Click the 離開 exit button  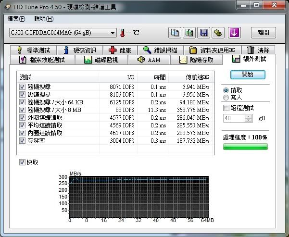point(264,33)
